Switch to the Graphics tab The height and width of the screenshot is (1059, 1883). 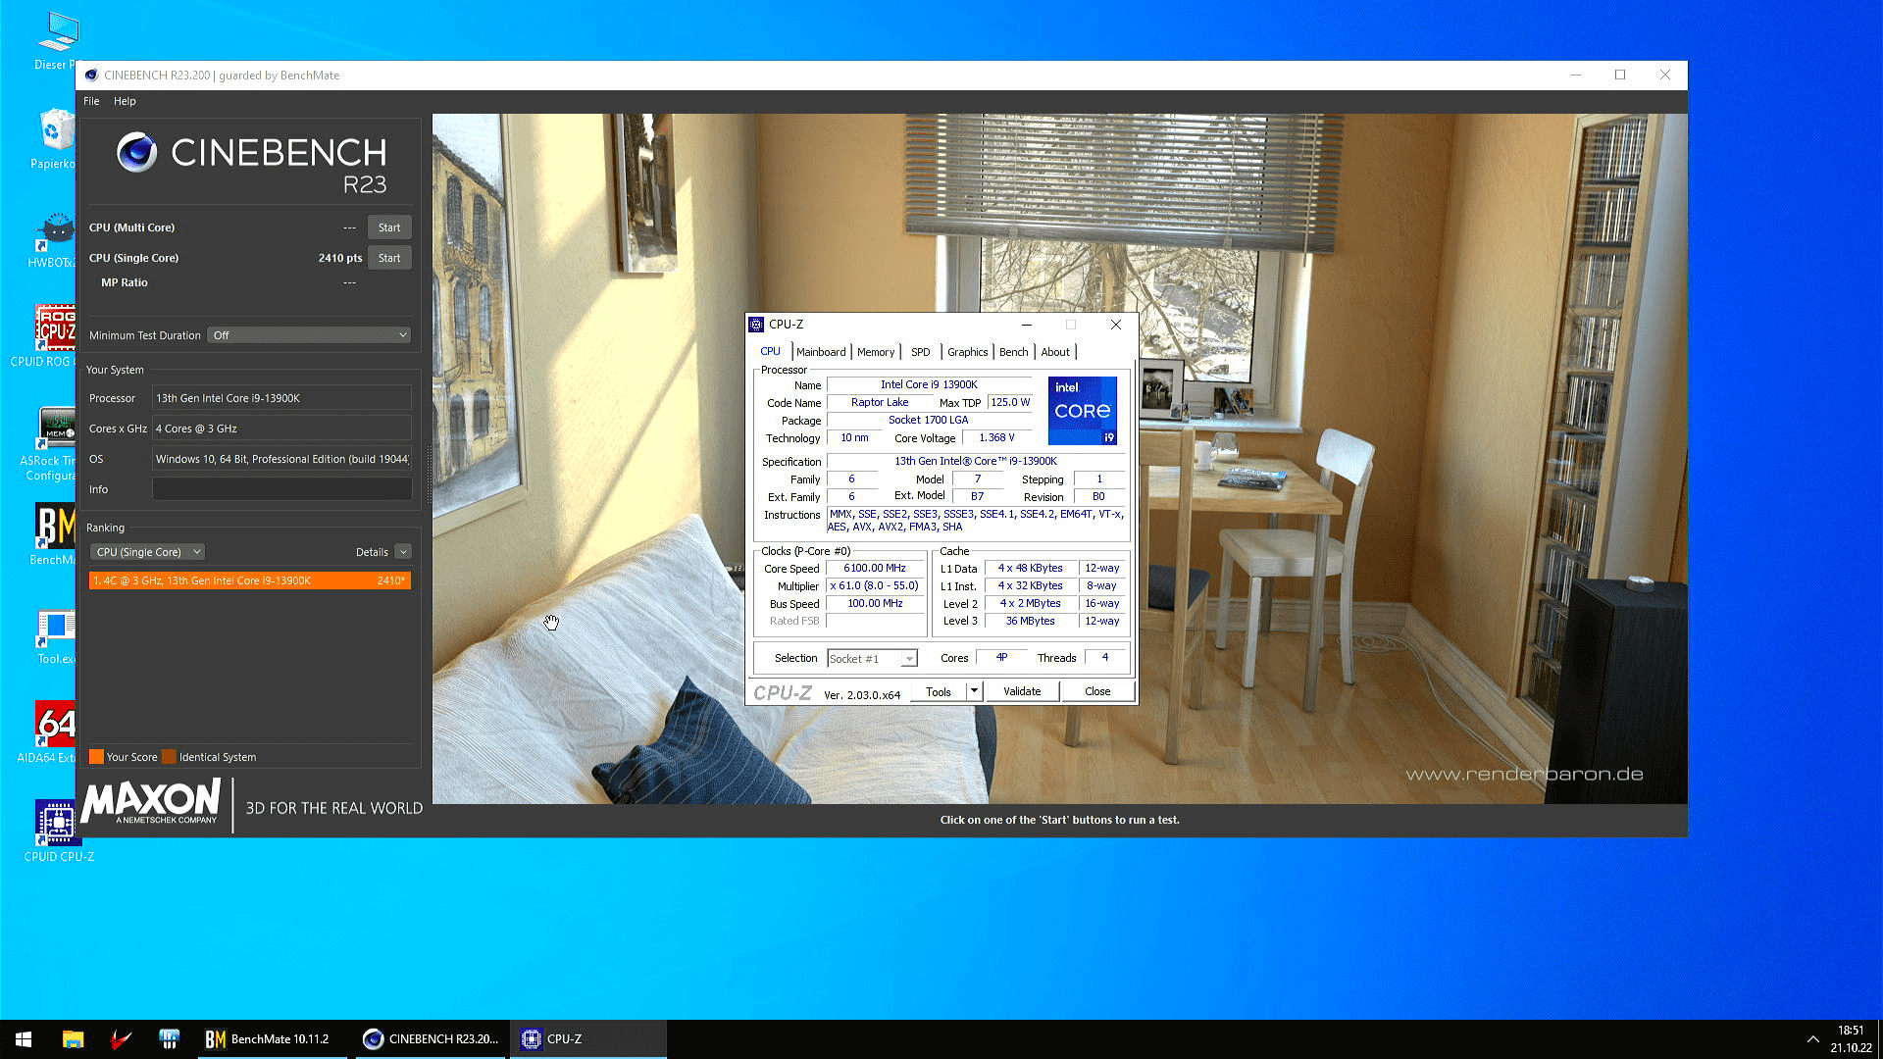pyautogui.click(x=968, y=352)
